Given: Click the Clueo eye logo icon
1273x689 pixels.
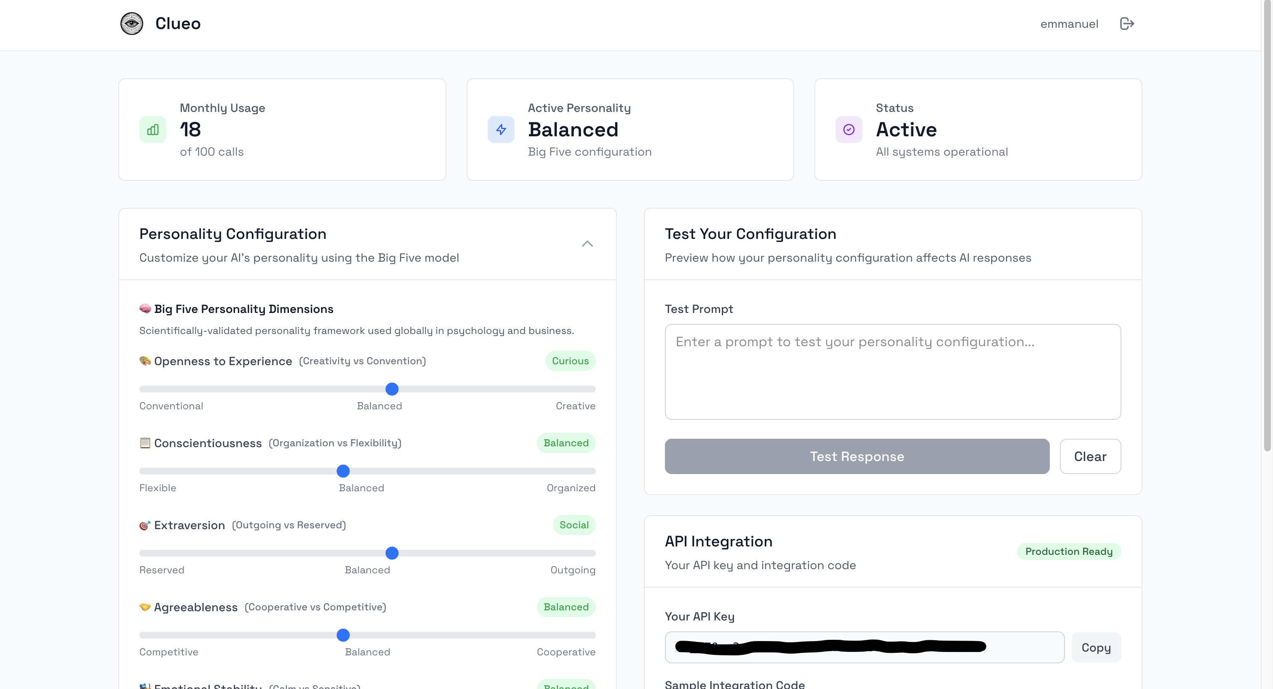Looking at the screenshot, I should [131, 23].
